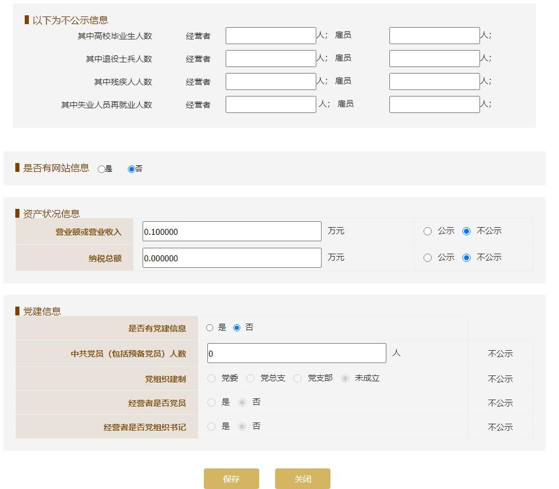Click the 保存 button

231,479
